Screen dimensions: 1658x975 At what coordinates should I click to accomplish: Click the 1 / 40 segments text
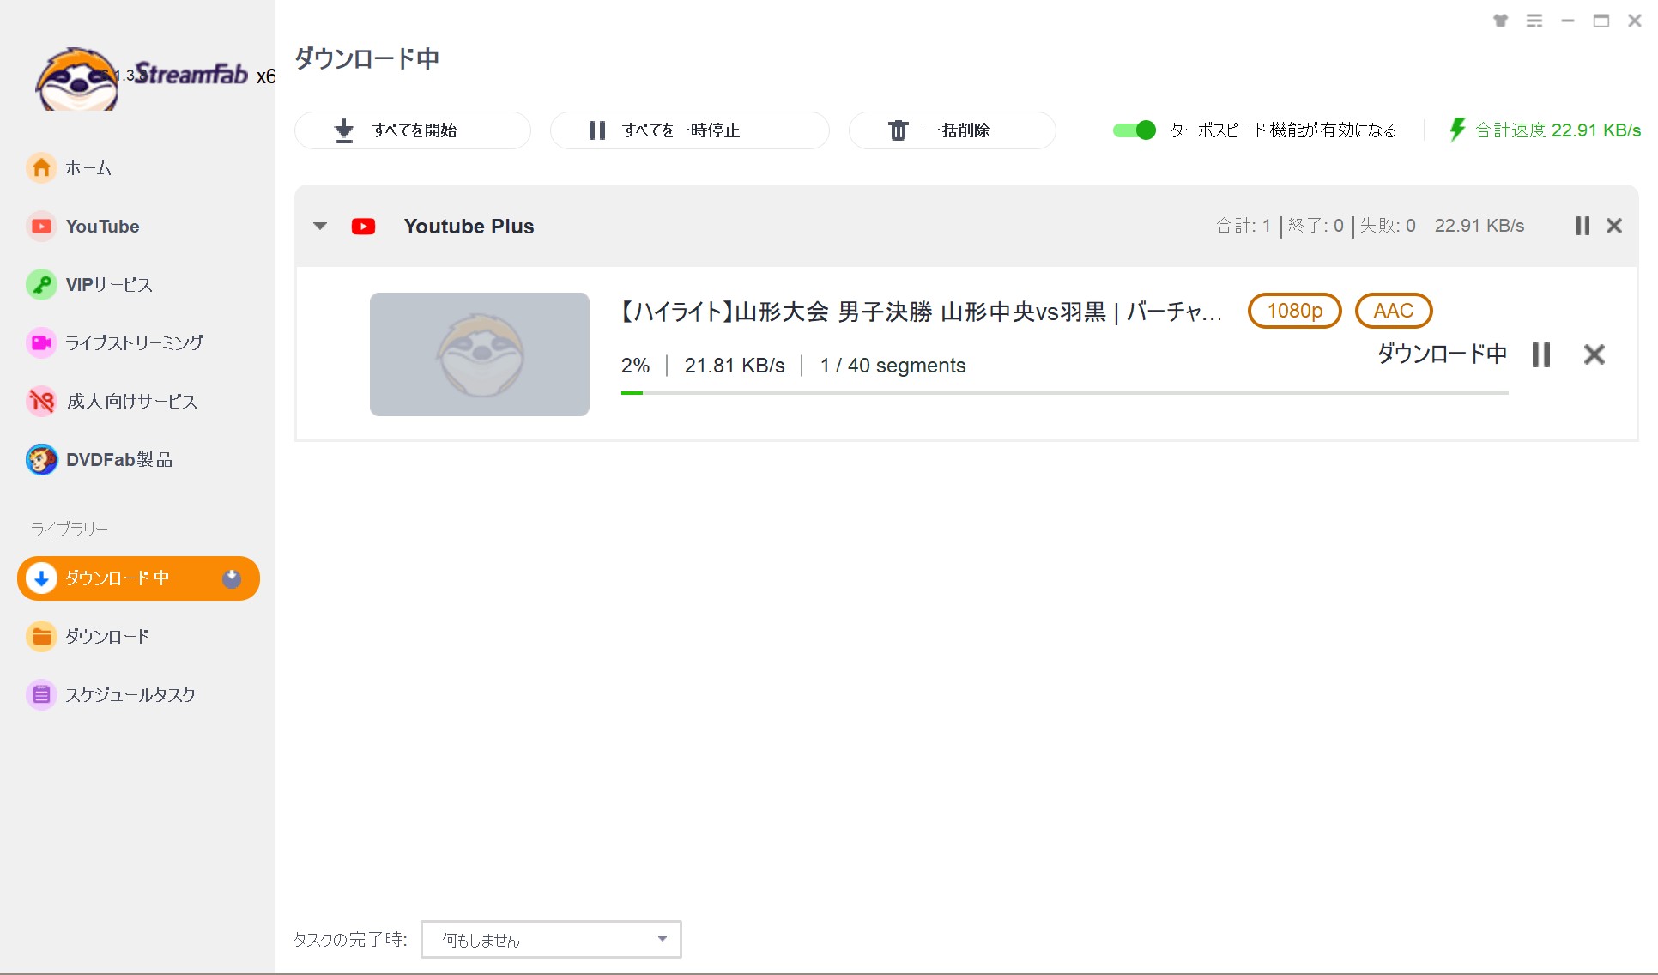[893, 366]
